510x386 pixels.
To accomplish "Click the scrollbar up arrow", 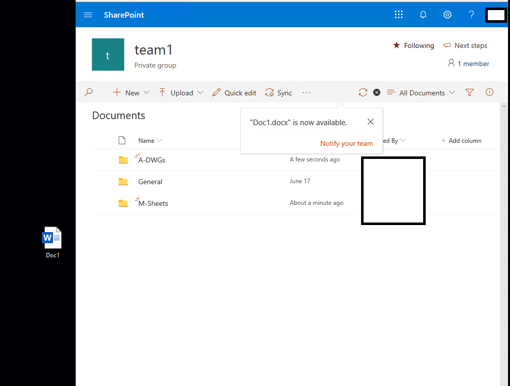I will click(x=504, y=106).
